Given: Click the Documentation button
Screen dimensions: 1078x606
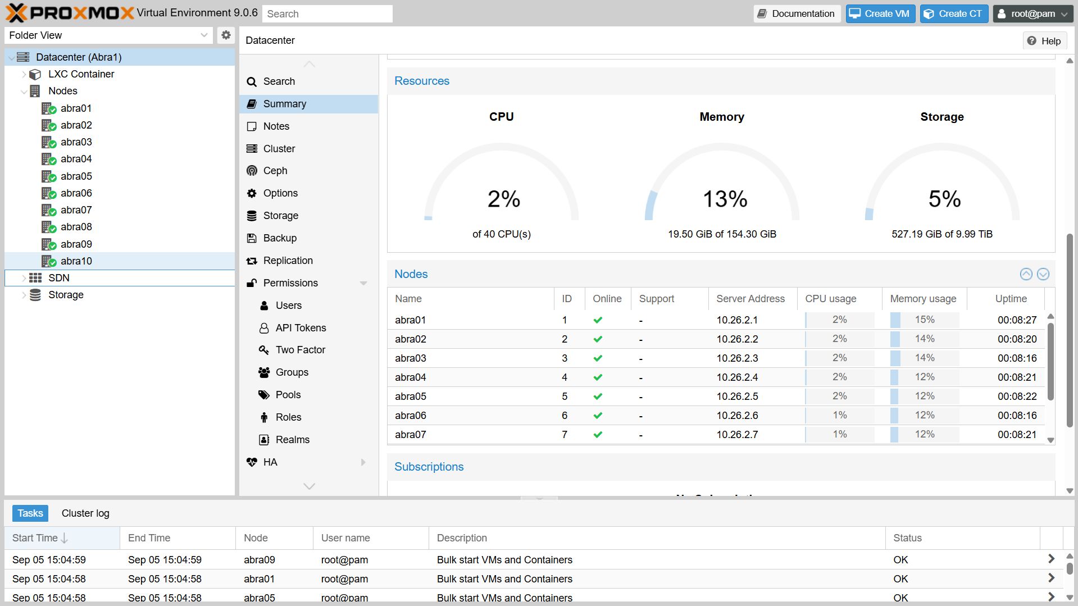Looking at the screenshot, I should (x=796, y=13).
